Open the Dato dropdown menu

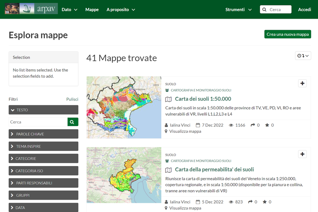tap(70, 10)
